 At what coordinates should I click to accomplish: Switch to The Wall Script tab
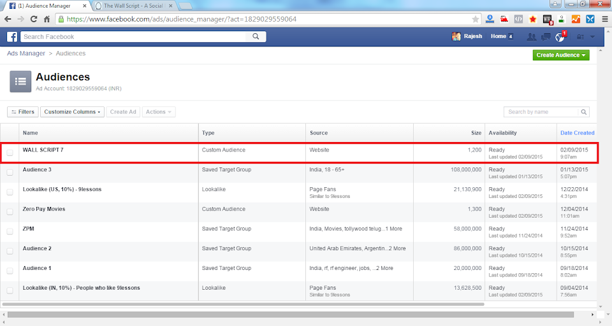tap(133, 6)
